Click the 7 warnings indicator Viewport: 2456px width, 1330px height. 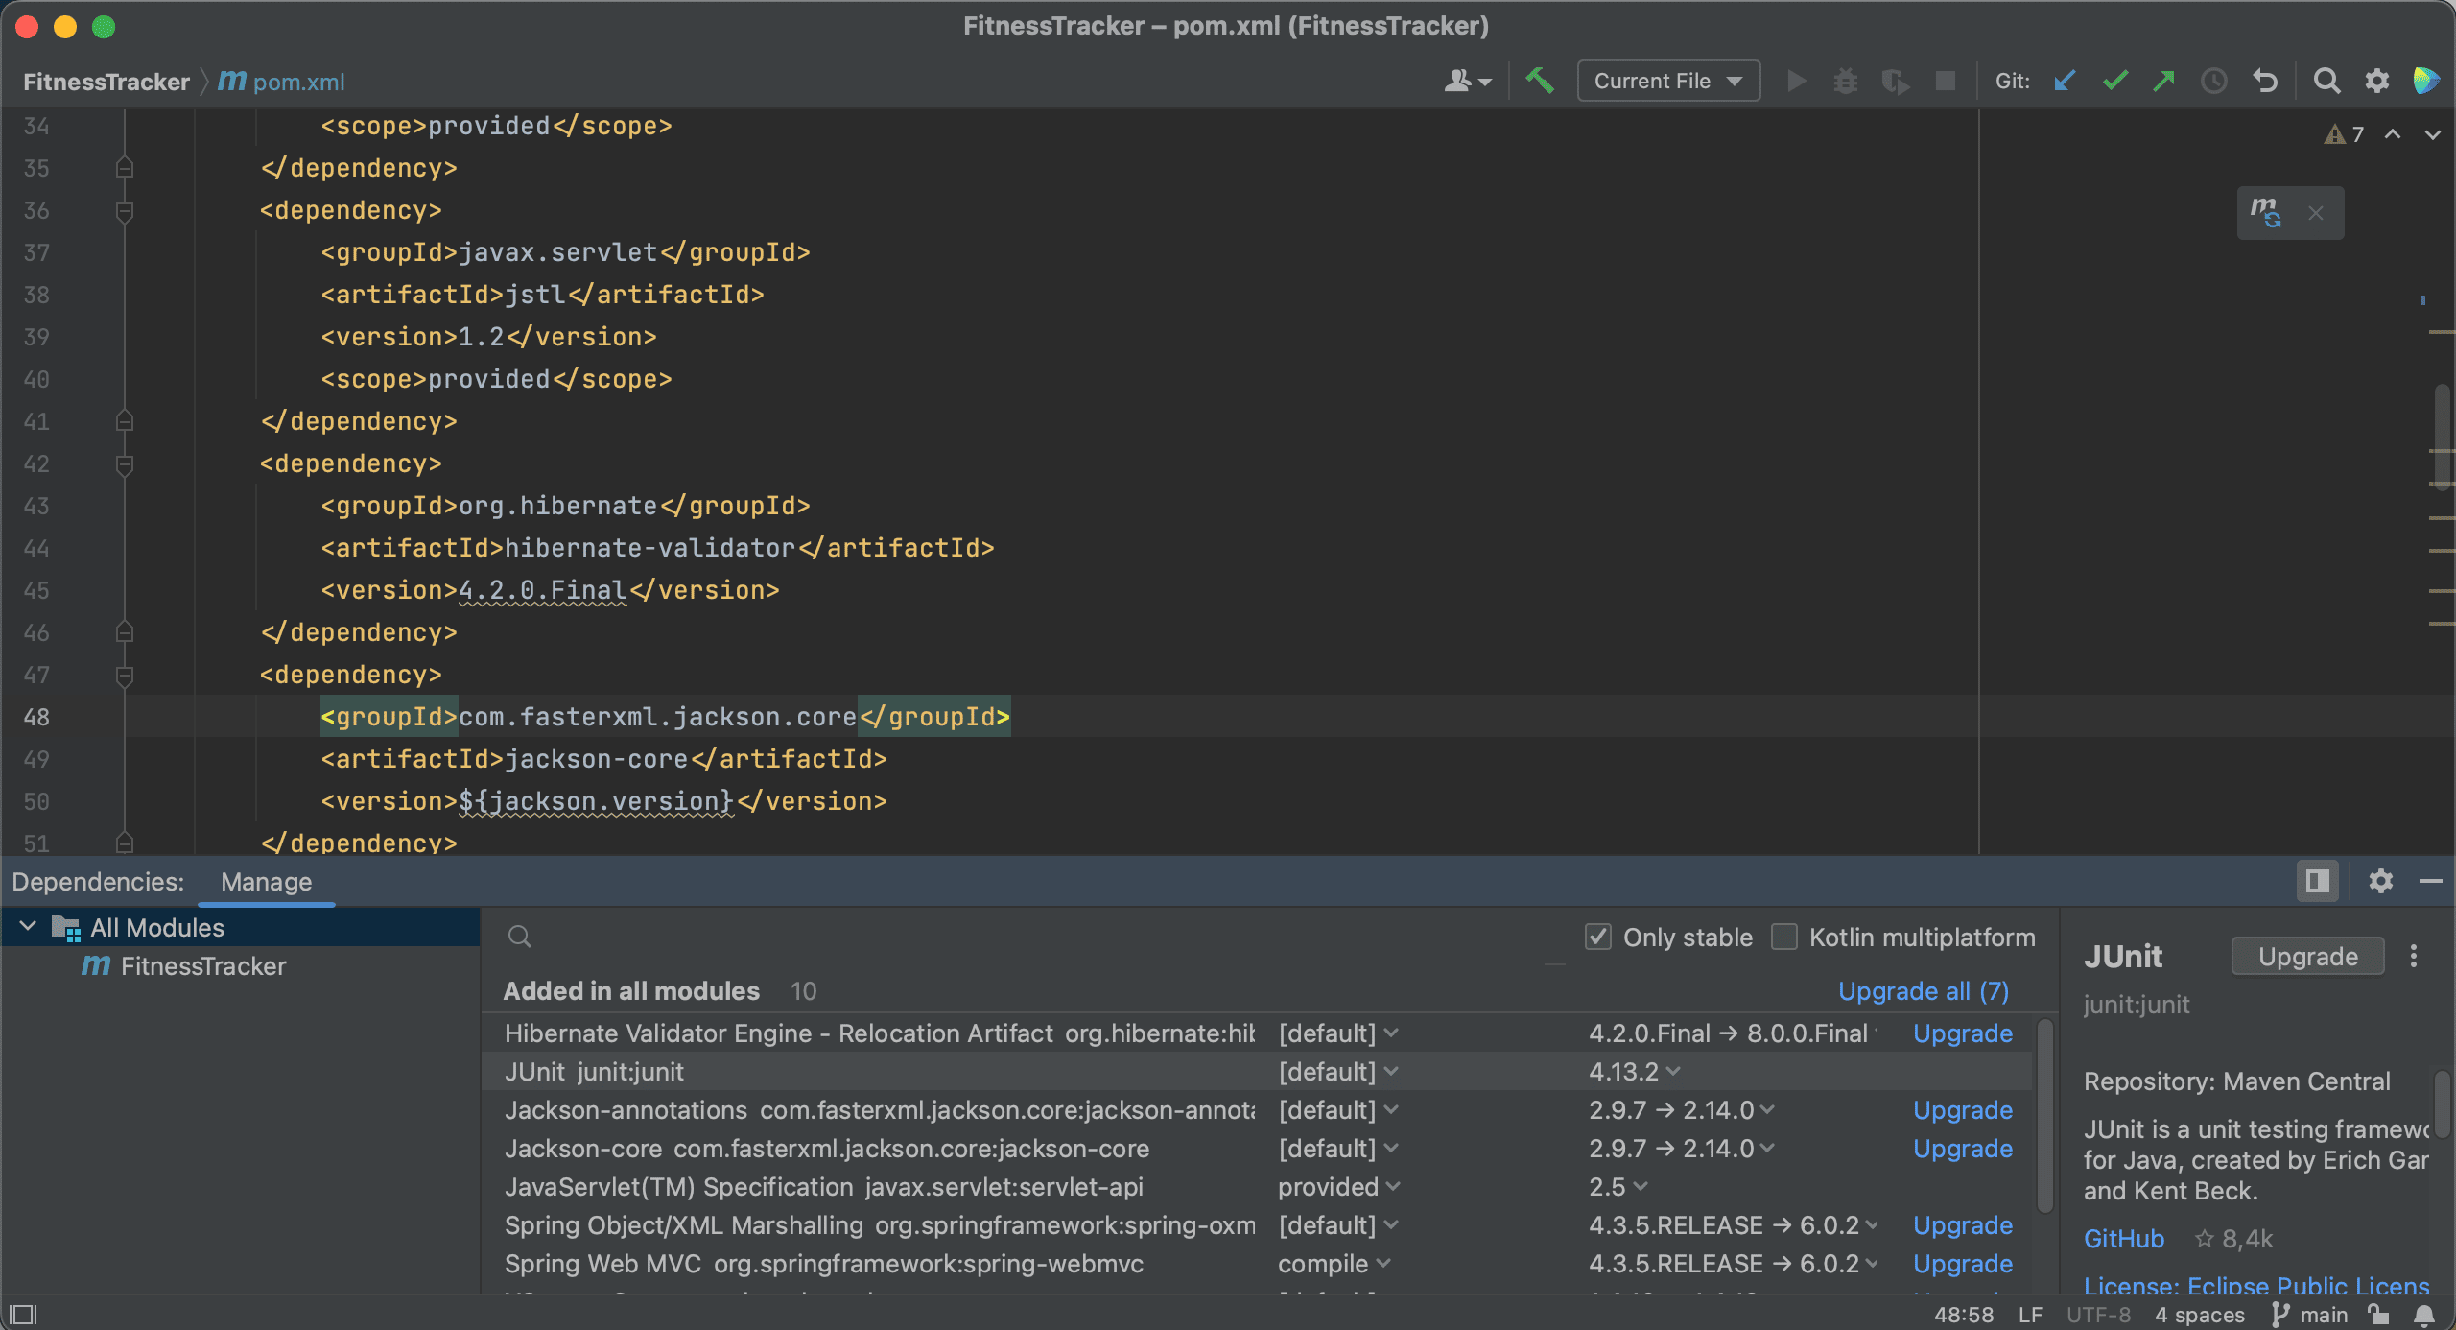pyautogui.click(x=2344, y=134)
